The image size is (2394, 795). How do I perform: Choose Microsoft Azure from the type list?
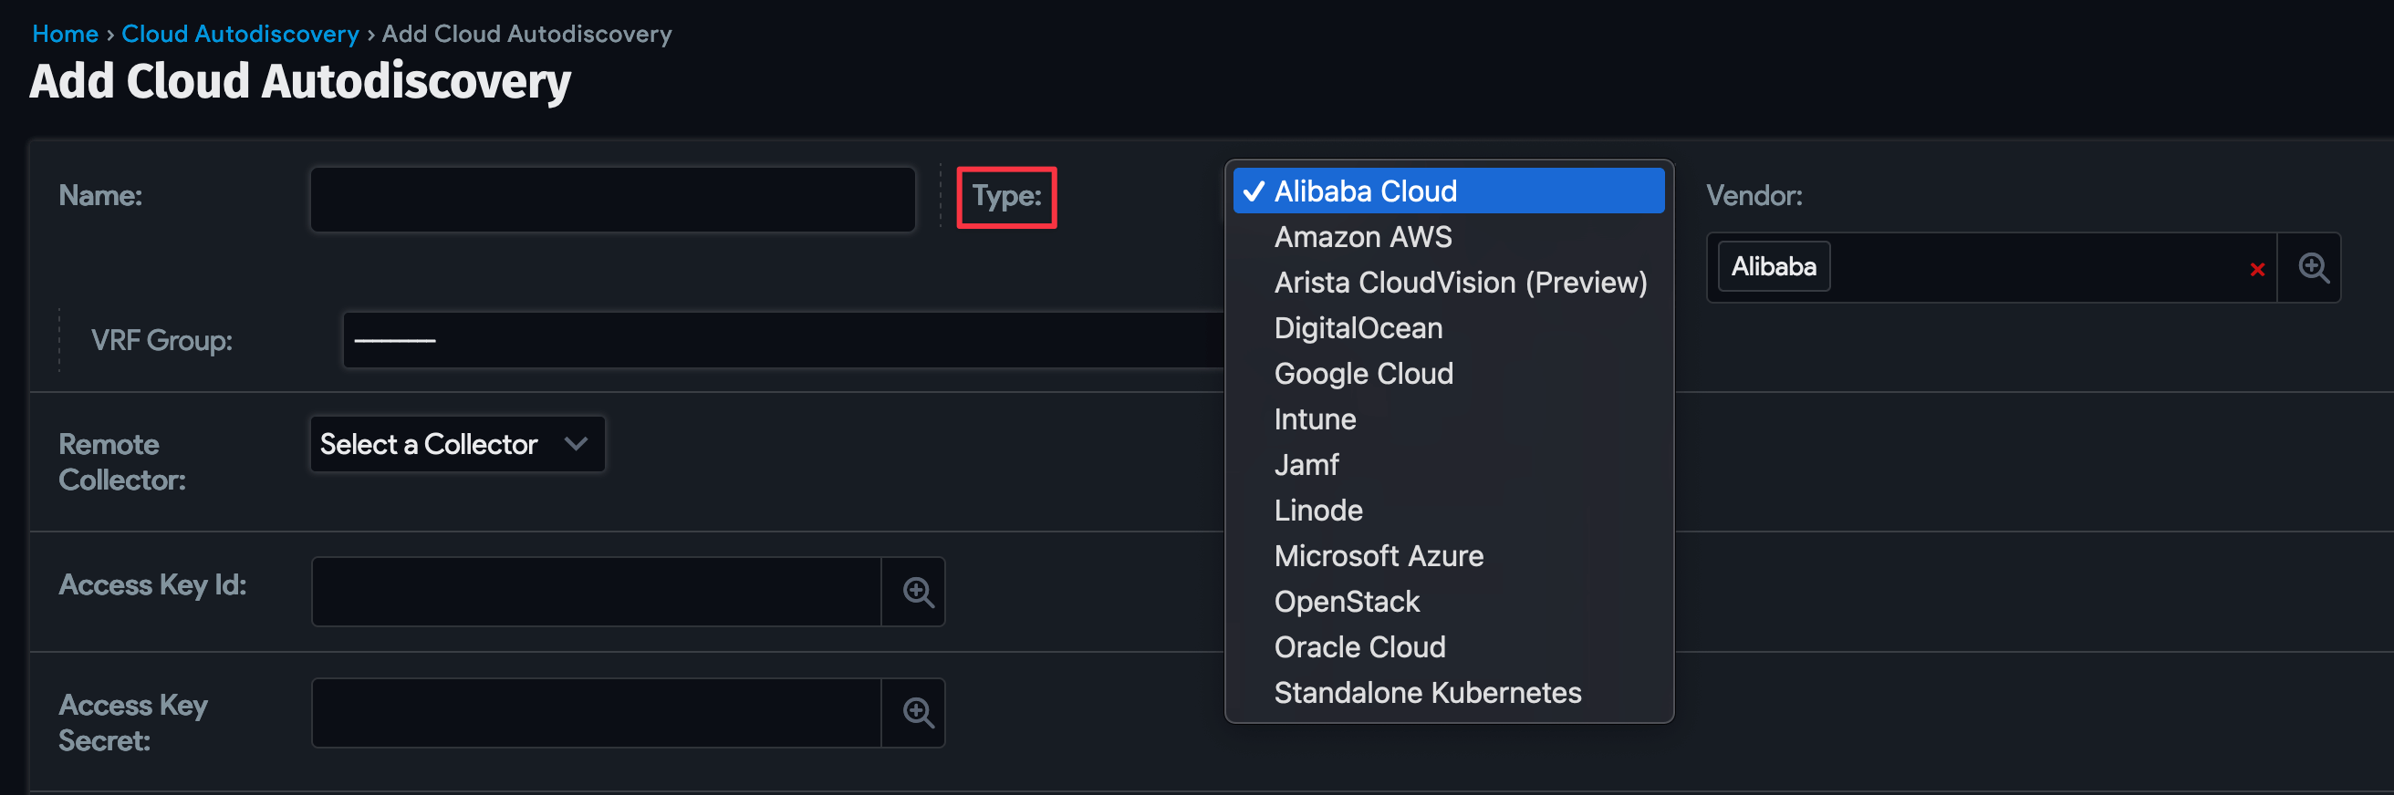point(1379,555)
